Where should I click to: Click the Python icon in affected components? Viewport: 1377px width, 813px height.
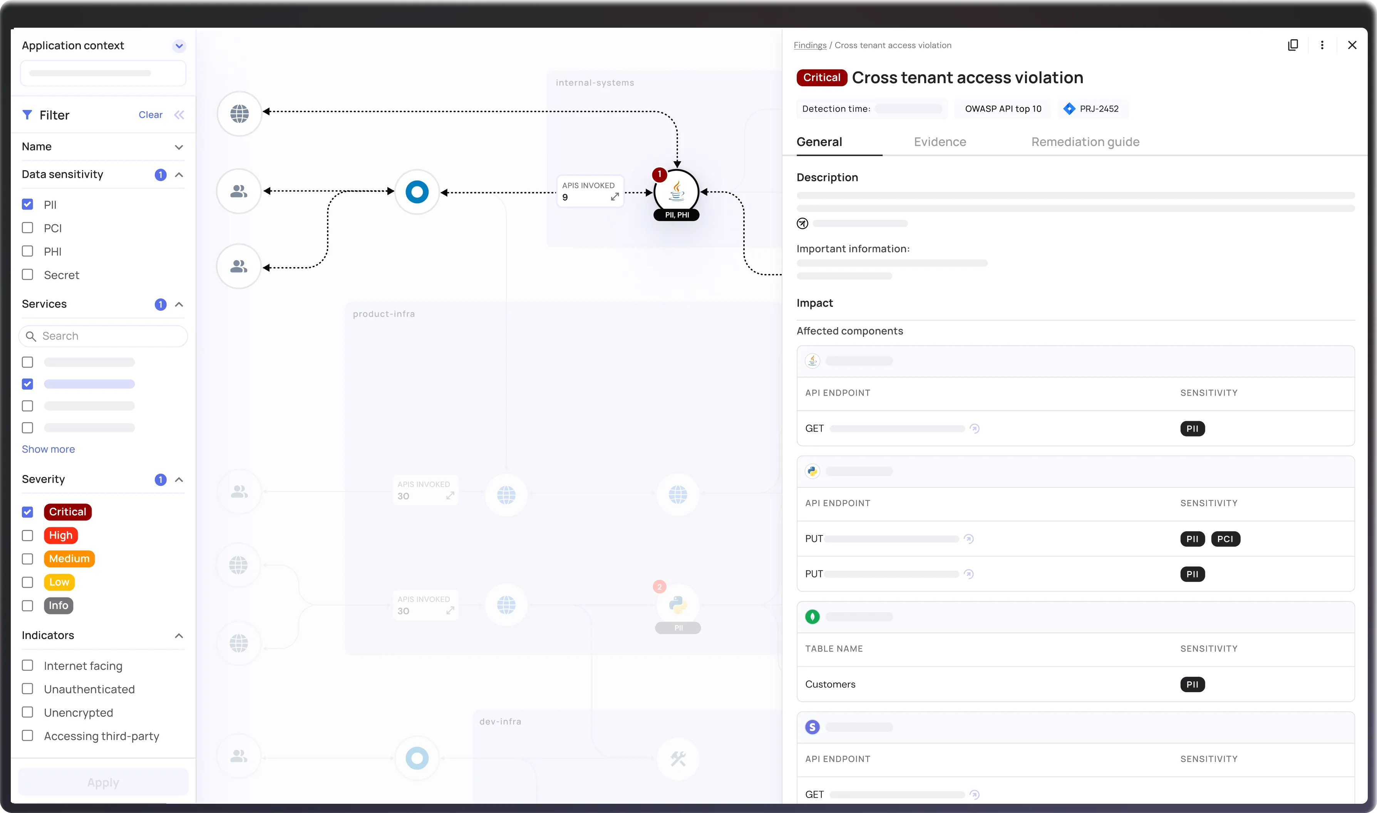pos(812,471)
